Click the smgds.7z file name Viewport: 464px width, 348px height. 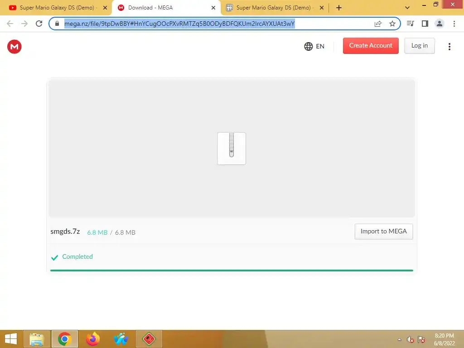pos(65,232)
